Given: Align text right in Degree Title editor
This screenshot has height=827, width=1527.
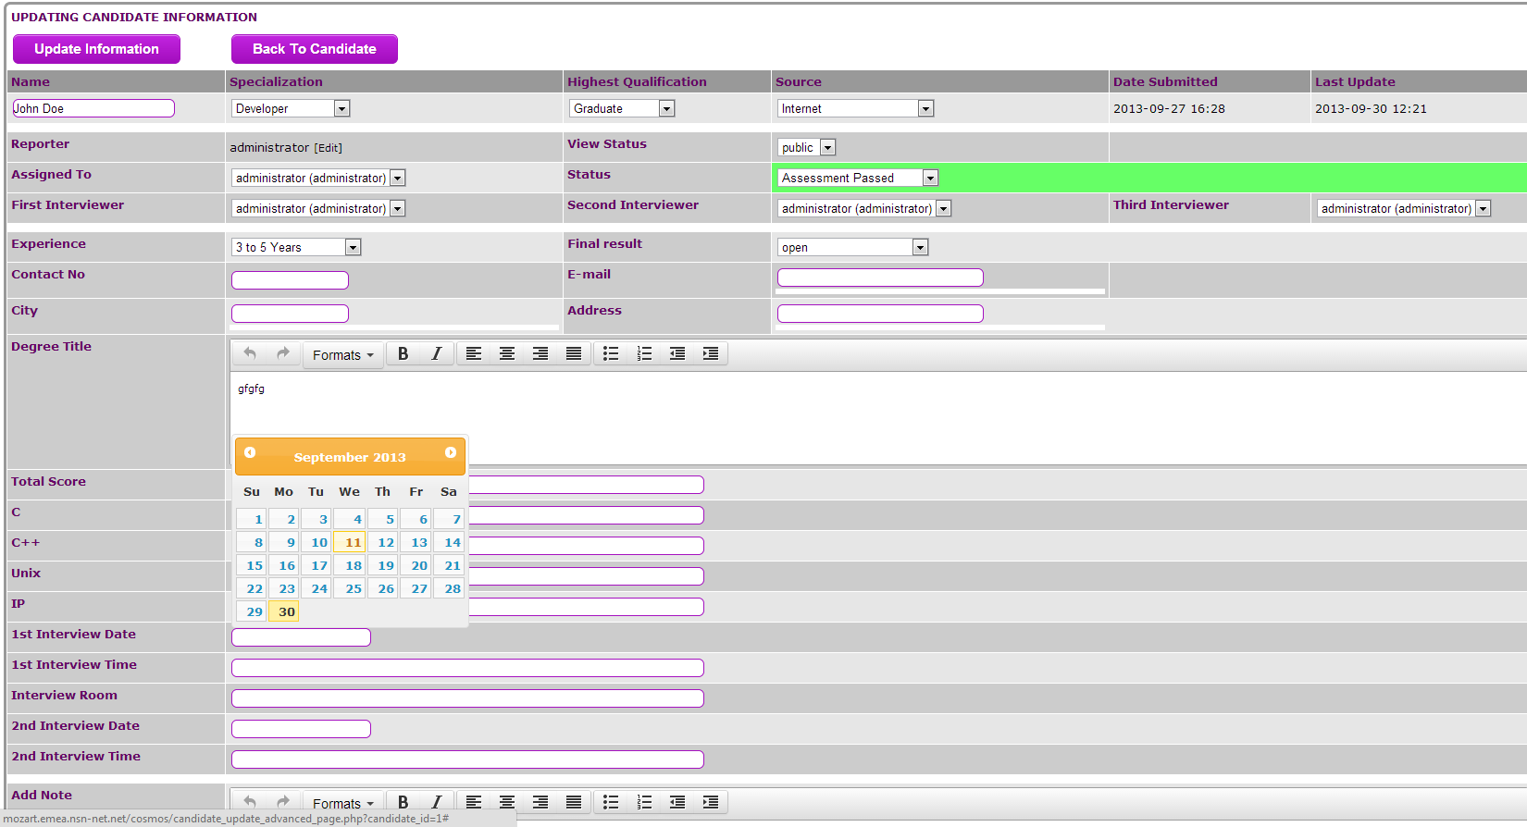Looking at the screenshot, I should [540, 353].
